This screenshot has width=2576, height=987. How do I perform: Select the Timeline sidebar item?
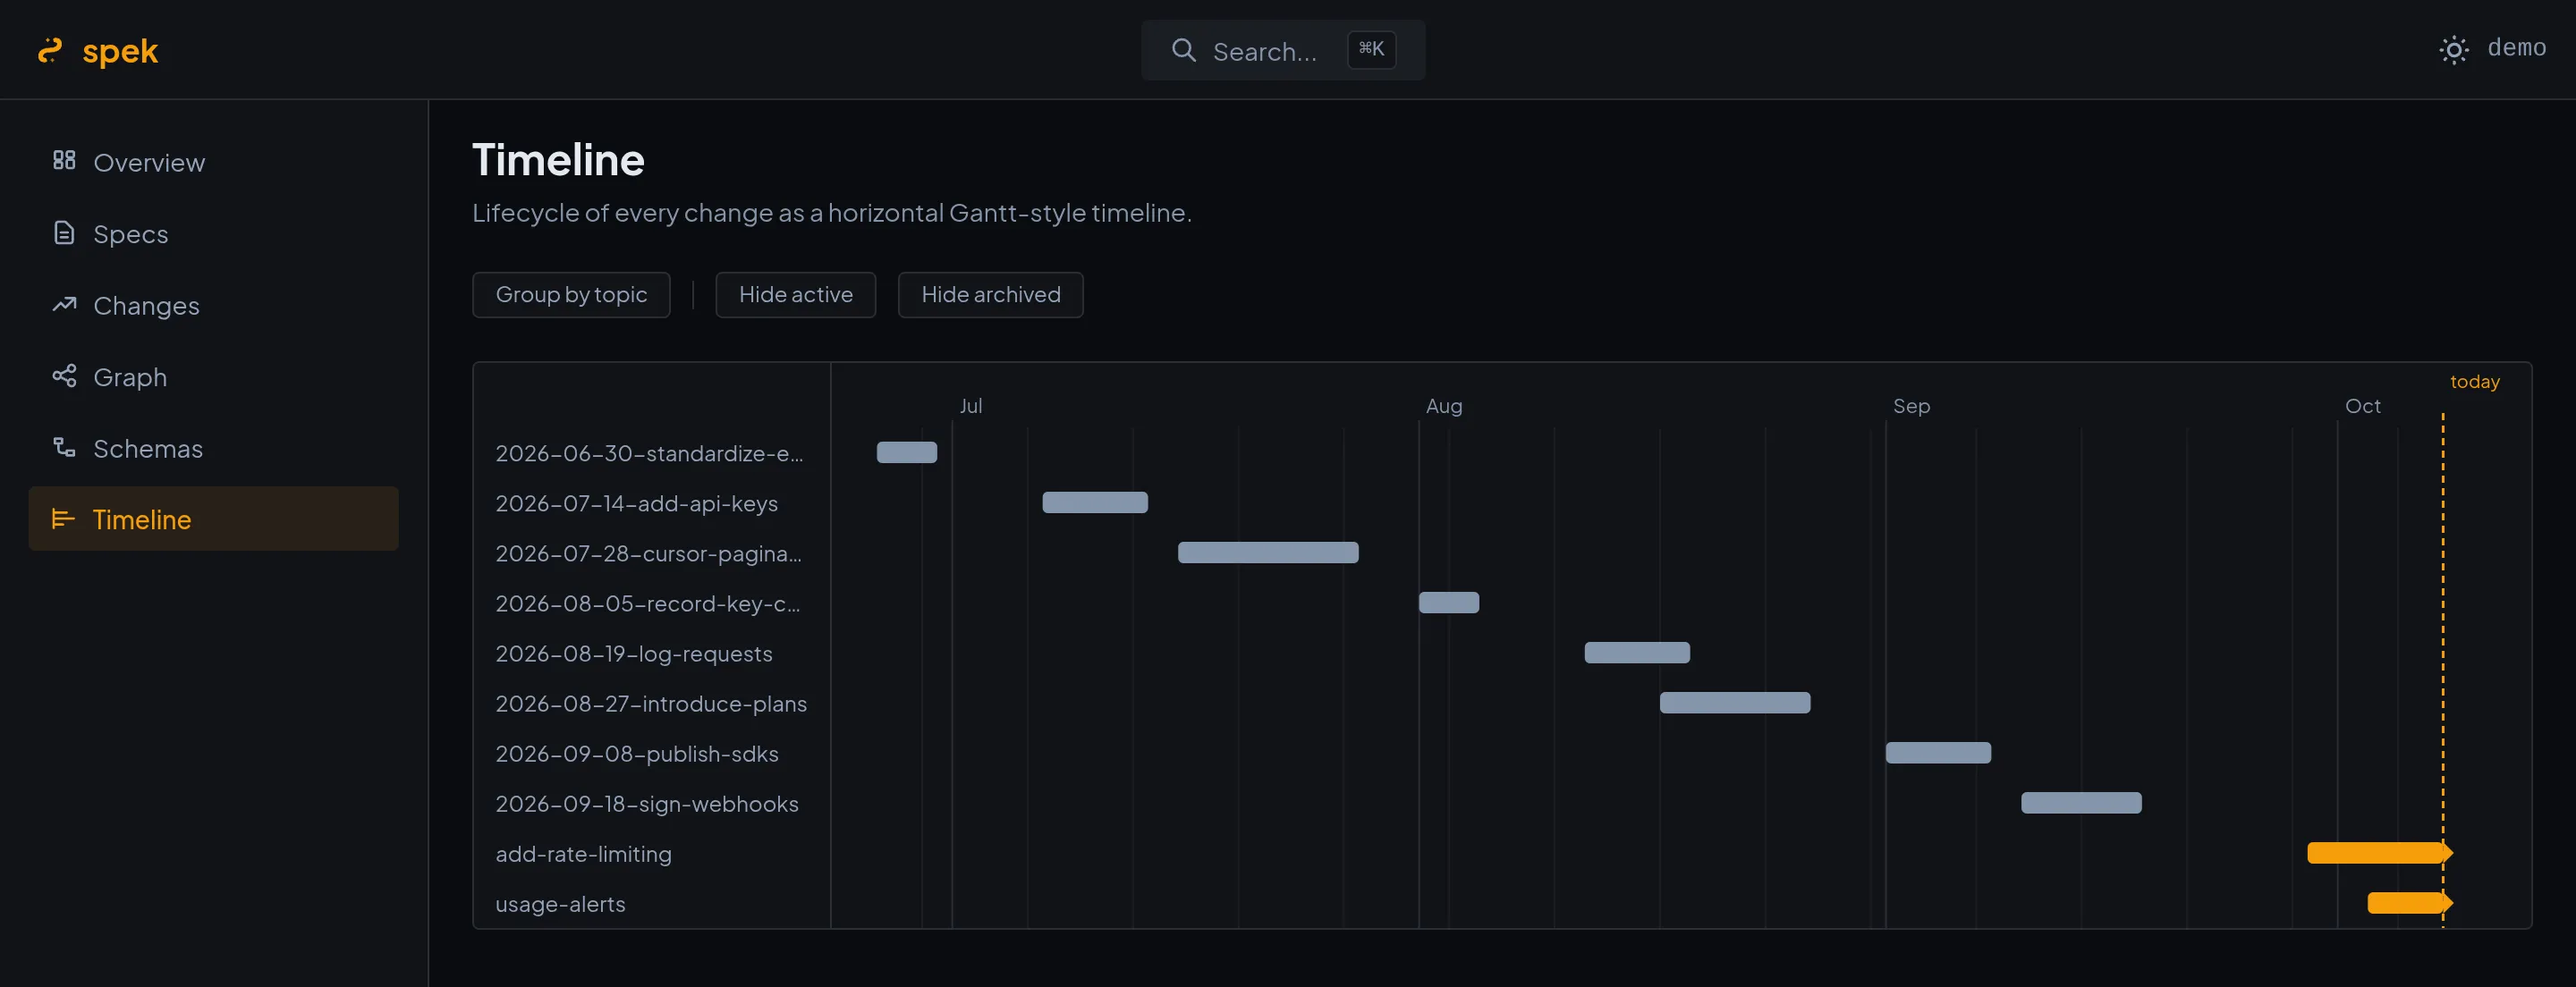tap(213, 519)
